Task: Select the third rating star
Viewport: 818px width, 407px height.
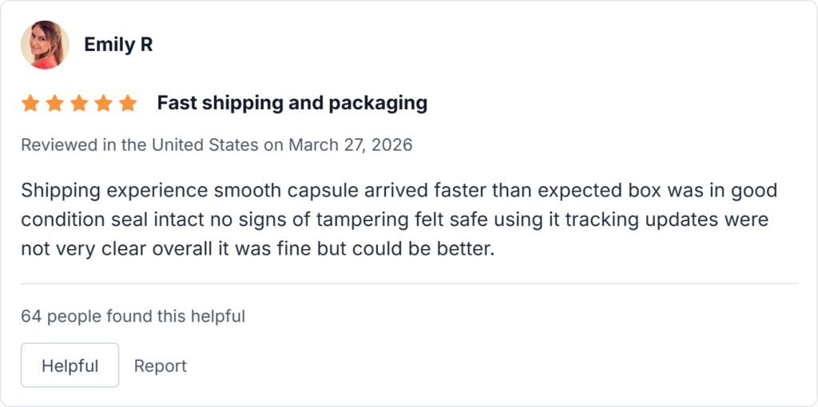Action: pyautogui.click(x=79, y=103)
